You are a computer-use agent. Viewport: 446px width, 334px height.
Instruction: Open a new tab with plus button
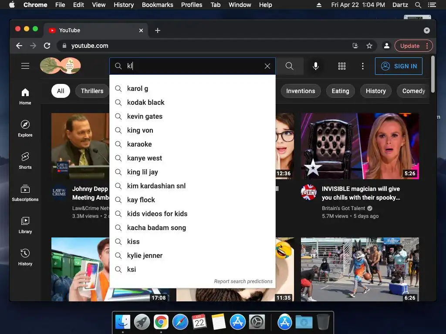pyautogui.click(x=158, y=30)
